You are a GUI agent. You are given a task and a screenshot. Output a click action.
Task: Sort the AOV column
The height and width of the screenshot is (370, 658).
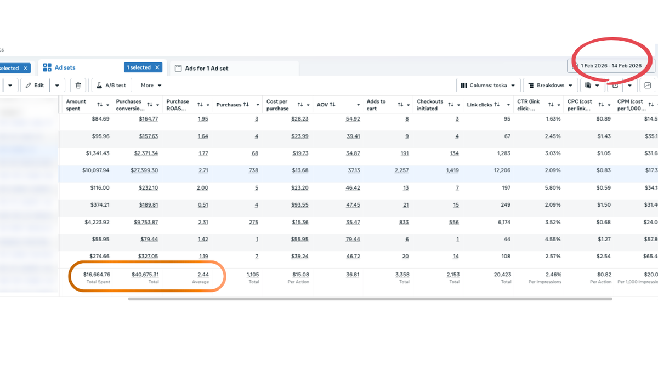coord(332,105)
